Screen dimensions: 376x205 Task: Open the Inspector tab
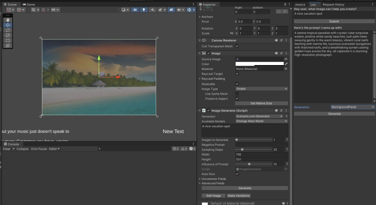(x=208, y=4)
